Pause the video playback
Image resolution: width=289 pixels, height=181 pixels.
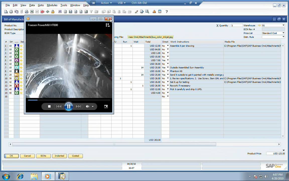pos(68,106)
